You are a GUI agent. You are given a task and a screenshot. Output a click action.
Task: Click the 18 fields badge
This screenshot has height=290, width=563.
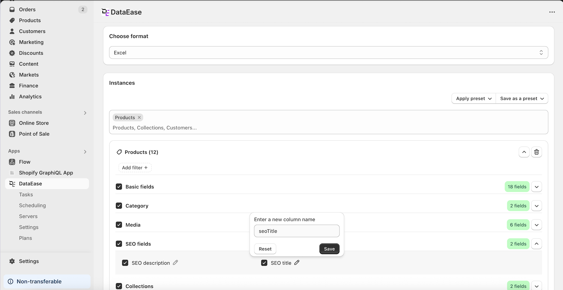(517, 187)
